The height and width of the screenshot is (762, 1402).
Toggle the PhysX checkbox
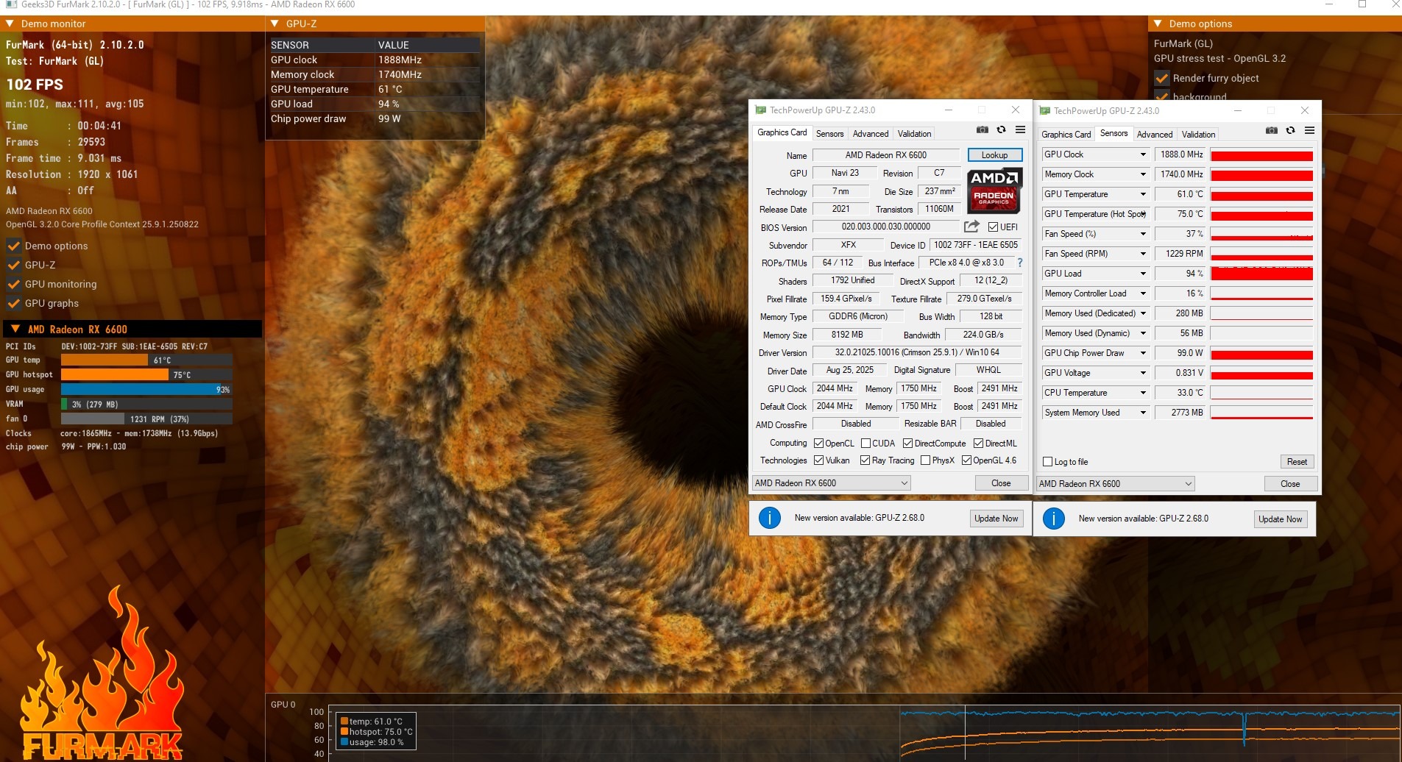925,460
